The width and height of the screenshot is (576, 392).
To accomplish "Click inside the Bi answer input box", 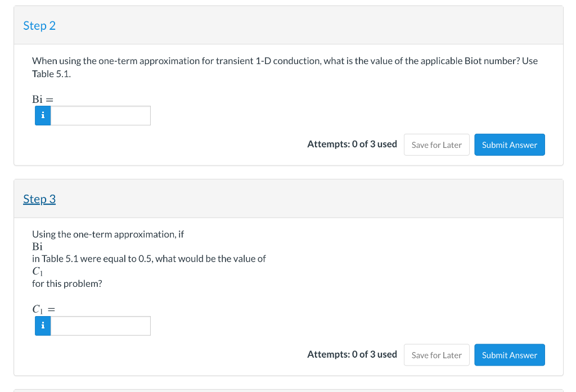I will click(100, 115).
